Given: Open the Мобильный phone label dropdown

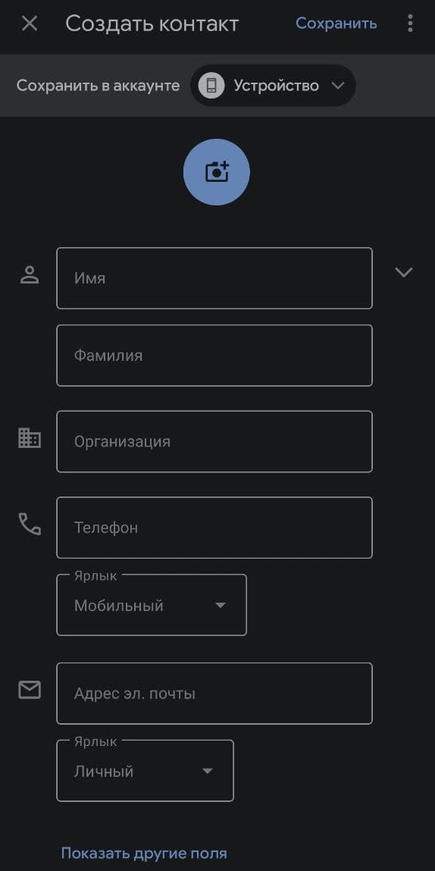Looking at the screenshot, I should pyautogui.click(x=152, y=605).
